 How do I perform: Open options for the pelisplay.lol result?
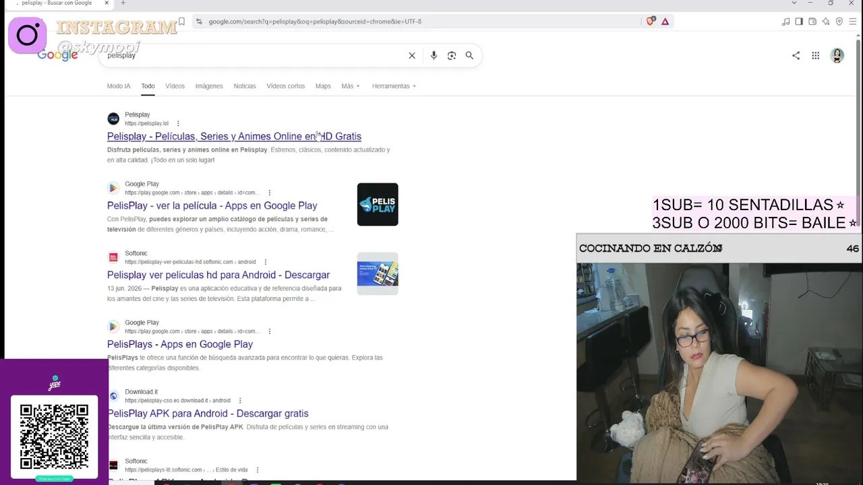click(x=178, y=123)
